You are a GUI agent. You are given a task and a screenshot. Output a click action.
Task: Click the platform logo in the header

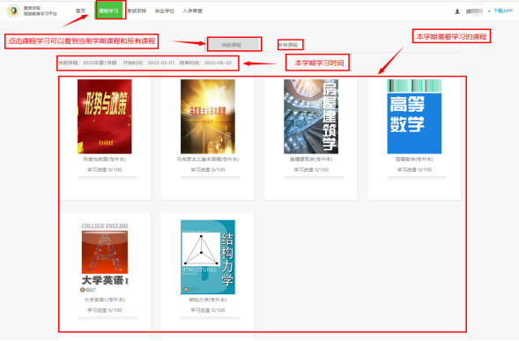click(x=13, y=11)
